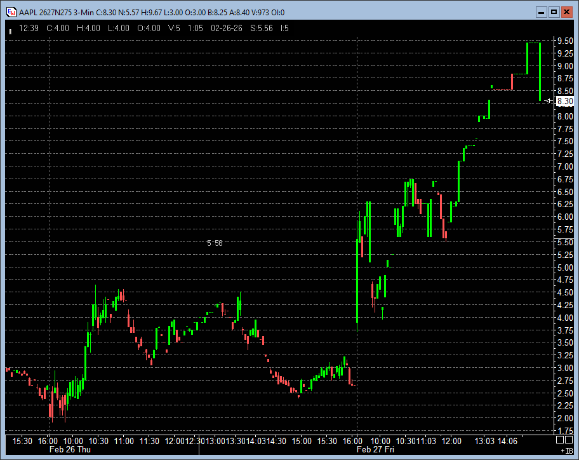The image size is (579, 460).
Task: Click the current price arrow pointer
Action: (x=549, y=101)
